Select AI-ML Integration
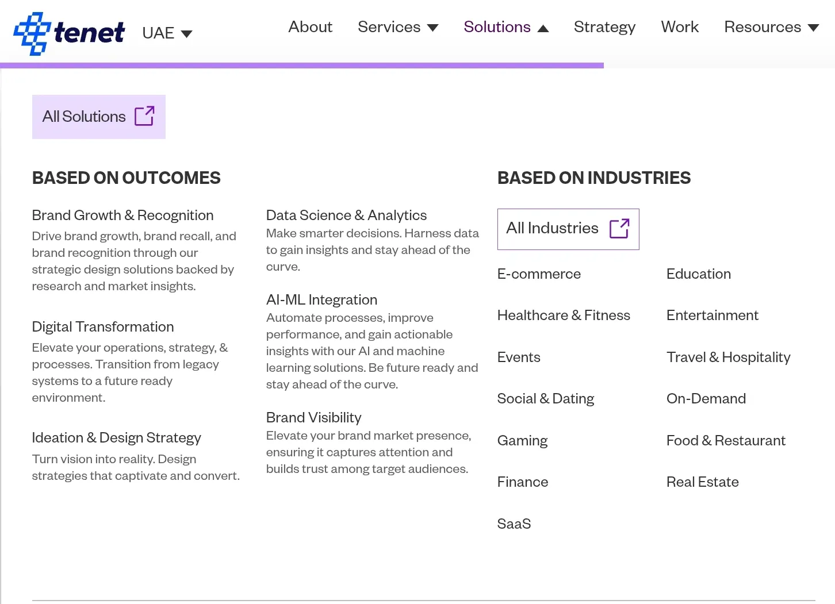835x604 pixels. tap(321, 300)
